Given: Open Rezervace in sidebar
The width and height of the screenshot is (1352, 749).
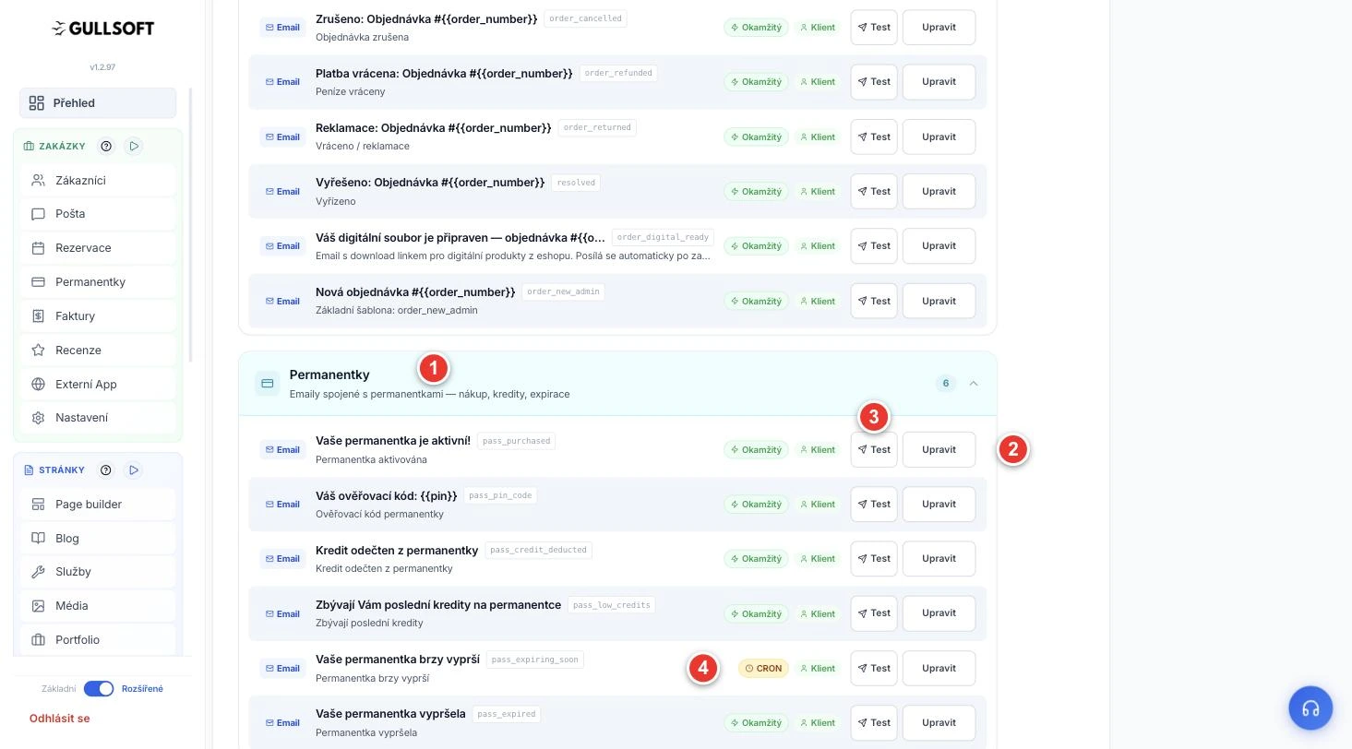Looking at the screenshot, I should point(98,248).
